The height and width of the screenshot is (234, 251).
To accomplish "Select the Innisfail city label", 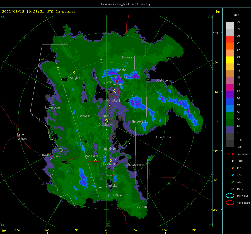I will [113, 101].
